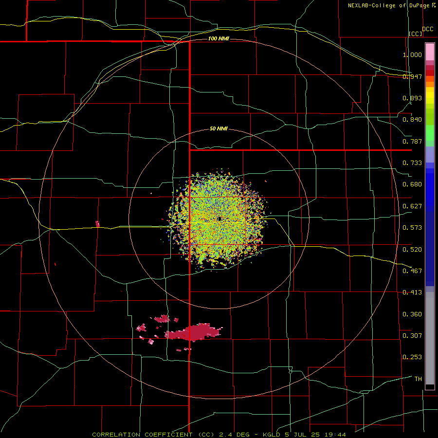Select the 0.307 scale value
438x438 pixels.
(x=412, y=335)
